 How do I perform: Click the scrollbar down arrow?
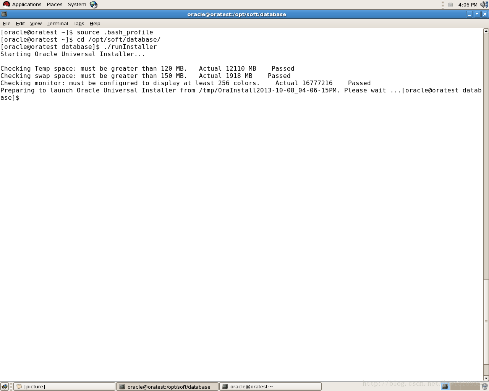[x=486, y=378]
